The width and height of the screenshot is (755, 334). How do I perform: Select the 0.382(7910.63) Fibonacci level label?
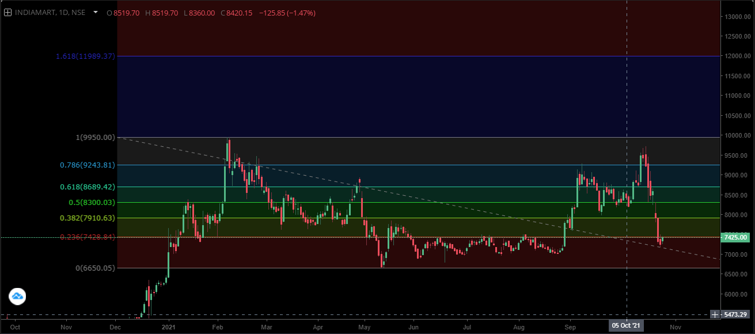(x=88, y=218)
